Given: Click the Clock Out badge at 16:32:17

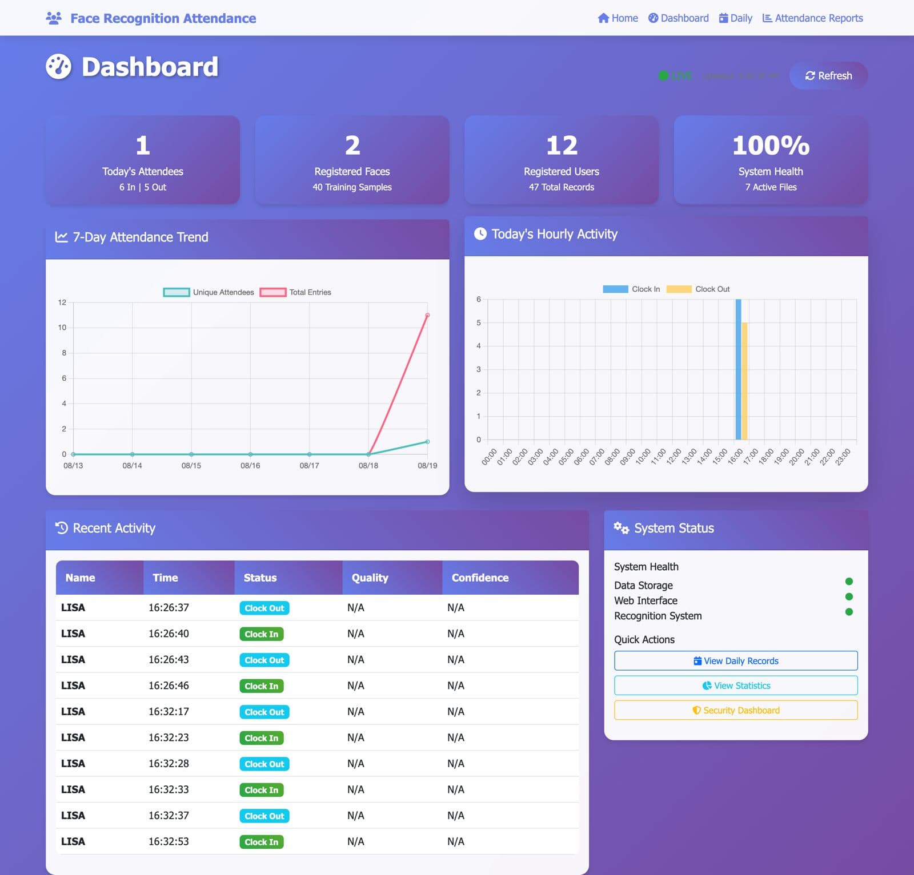Looking at the screenshot, I should tap(264, 712).
